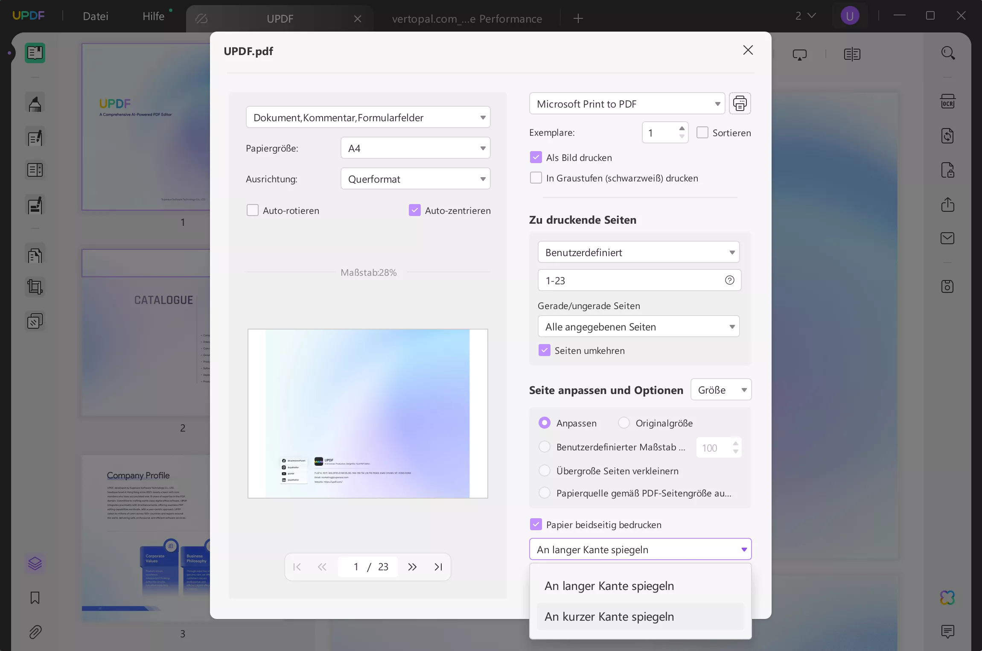Open printer properties icon next to printer dropdown
The image size is (982, 651).
tap(740, 104)
